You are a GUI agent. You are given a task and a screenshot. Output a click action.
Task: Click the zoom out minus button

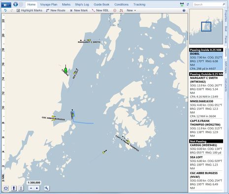[x=31, y=188]
